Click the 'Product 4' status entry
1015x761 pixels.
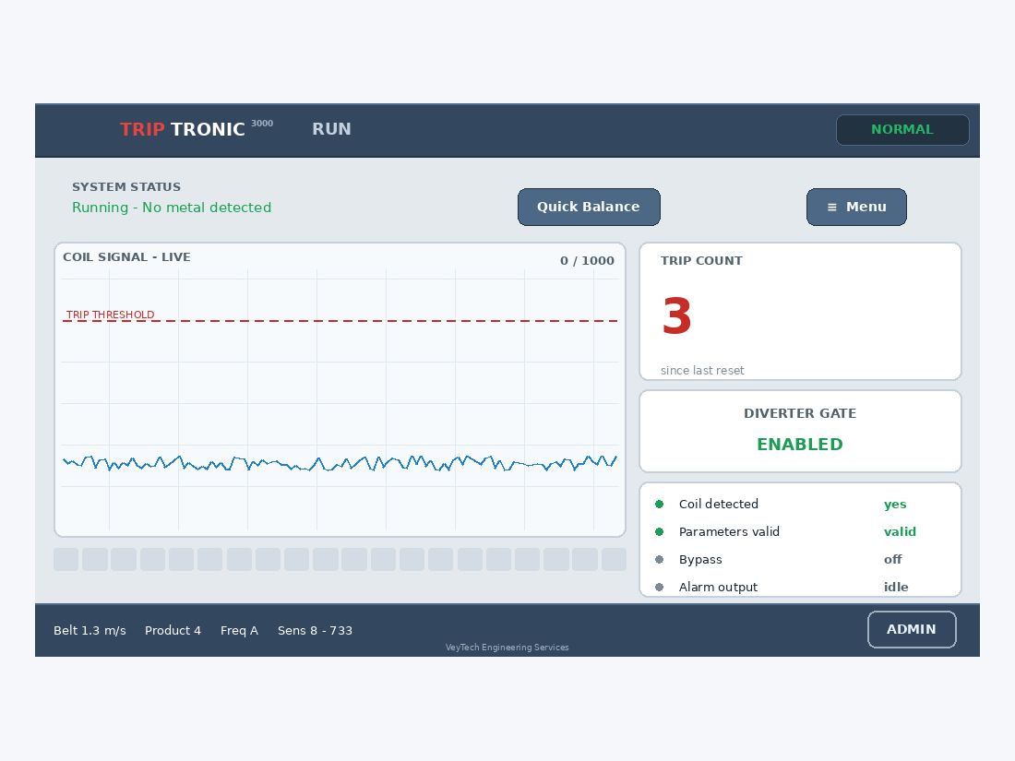coord(173,630)
